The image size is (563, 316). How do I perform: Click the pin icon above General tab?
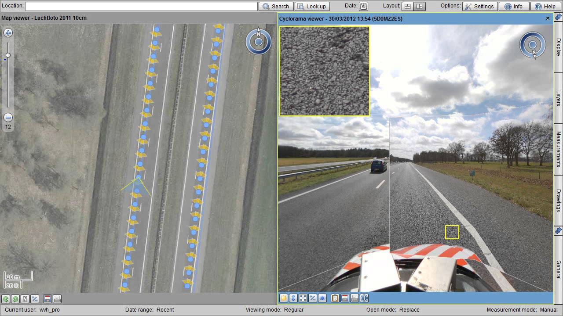click(558, 231)
